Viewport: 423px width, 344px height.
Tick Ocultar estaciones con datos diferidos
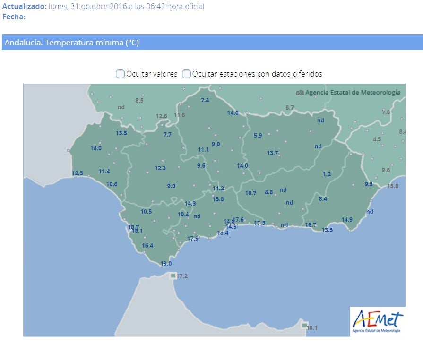pos(187,74)
